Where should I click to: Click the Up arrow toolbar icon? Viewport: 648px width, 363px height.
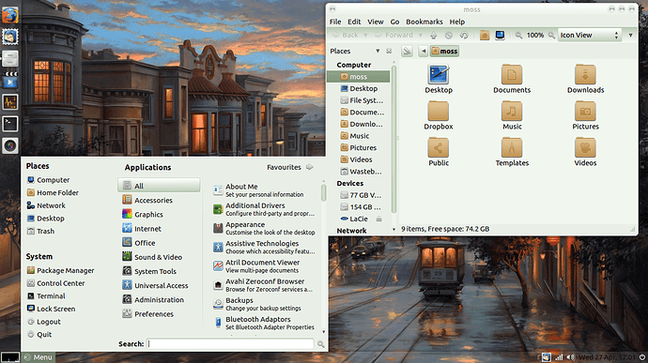tap(433, 35)
